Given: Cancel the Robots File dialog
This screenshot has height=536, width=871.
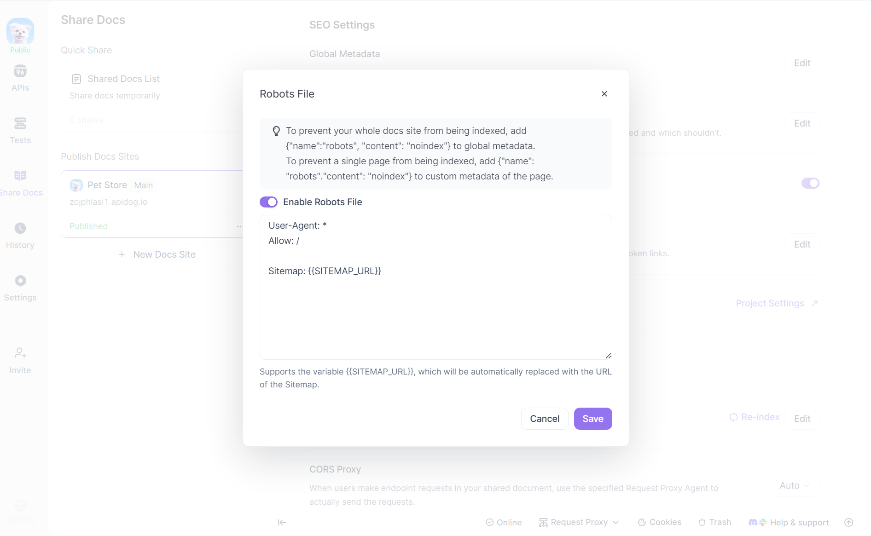Looking at the screenshot, I should point(545,419).
